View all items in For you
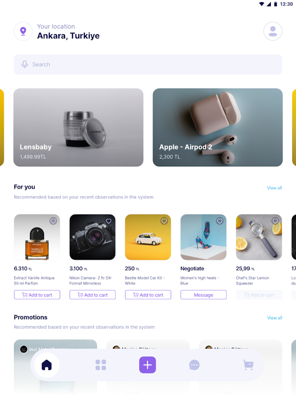Image resolution: width=296 pixels, height=395 pixels. pyautogui.click(x=274, y=188)
